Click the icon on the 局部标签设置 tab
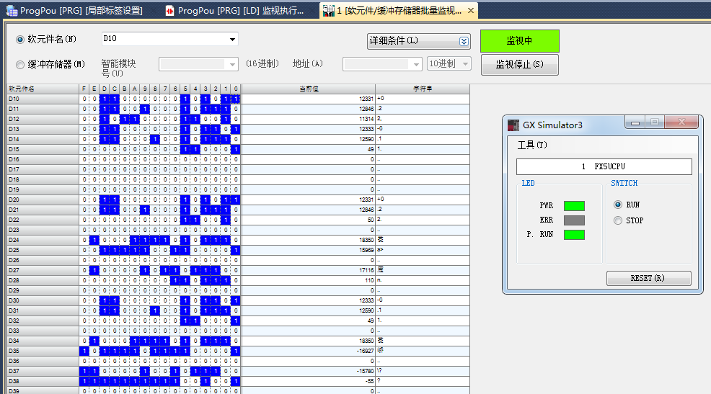 [12, 11]
